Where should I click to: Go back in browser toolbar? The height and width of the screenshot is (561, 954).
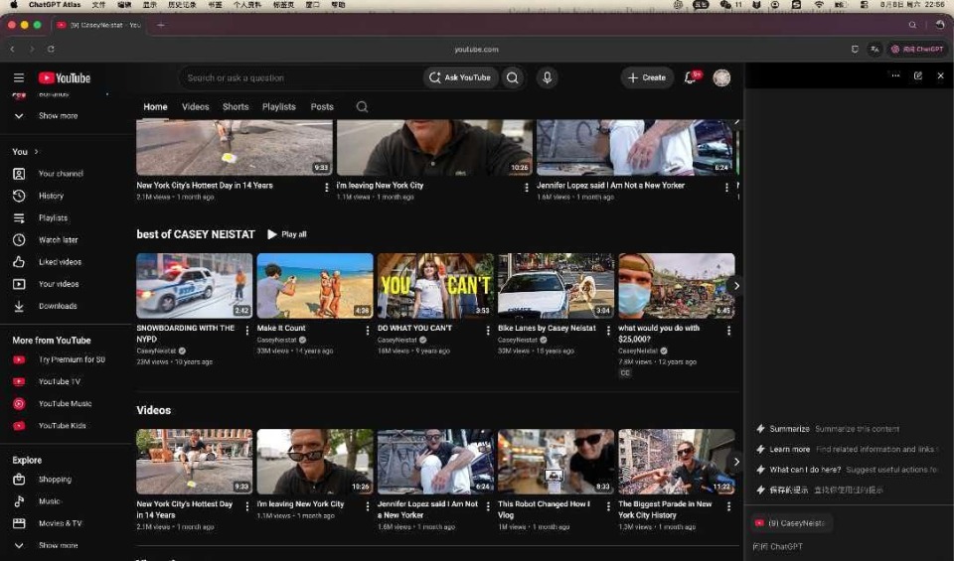click(x=12, y=50)
